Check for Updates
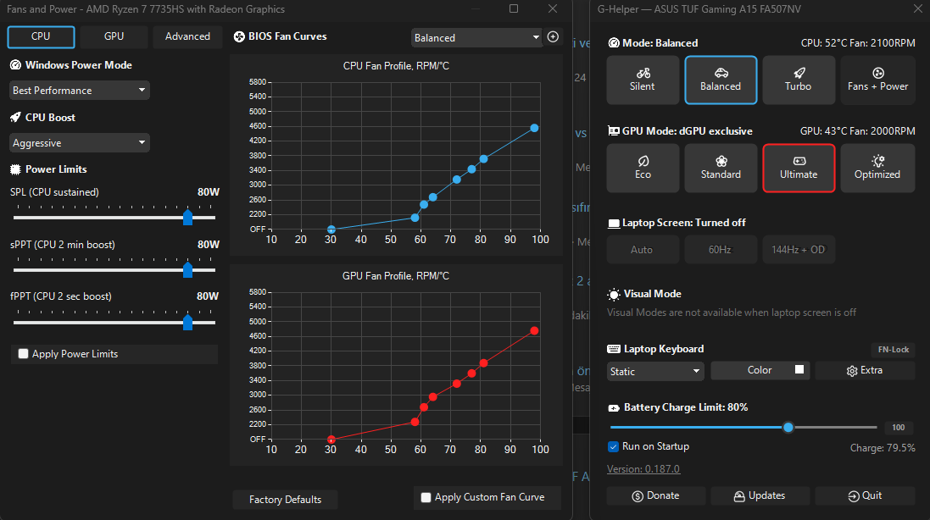 click(x=760, y=495)
